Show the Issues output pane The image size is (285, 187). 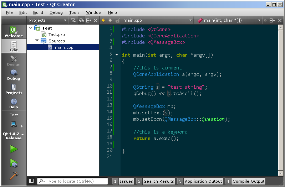coord(123,181)
